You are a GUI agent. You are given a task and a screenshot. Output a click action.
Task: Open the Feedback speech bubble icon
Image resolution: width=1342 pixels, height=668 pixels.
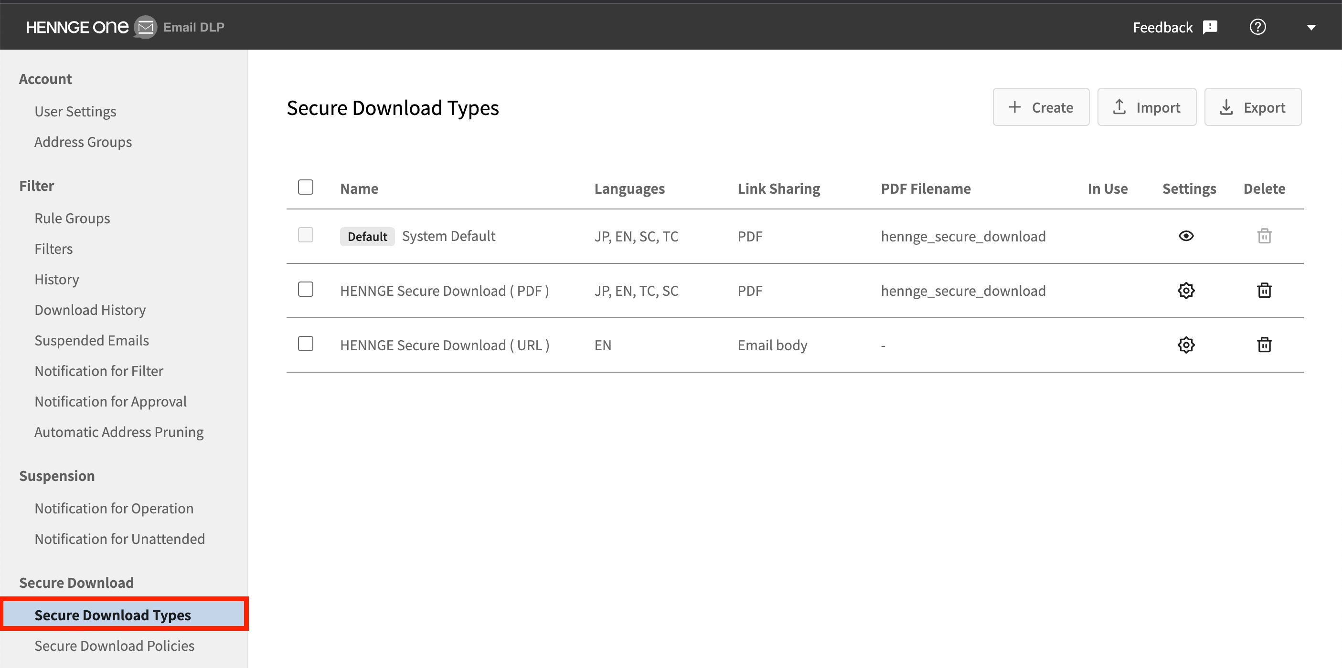pyautogui.click(x=1210, y=27)
